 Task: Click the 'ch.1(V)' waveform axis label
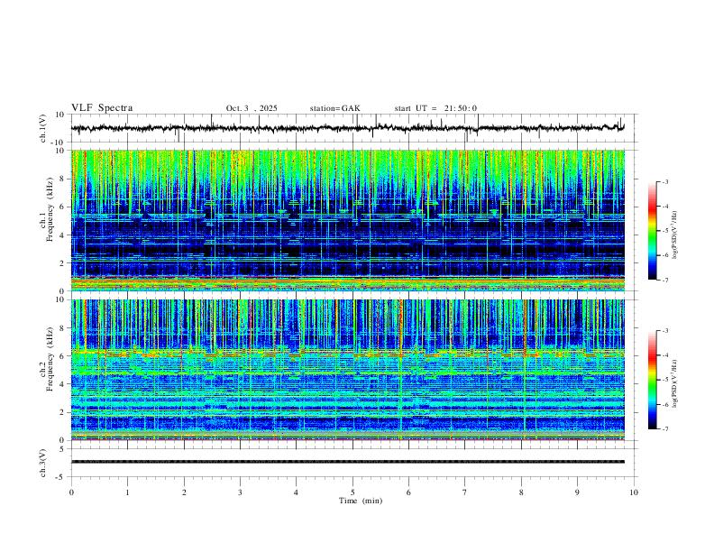click(x=43, y=128)
